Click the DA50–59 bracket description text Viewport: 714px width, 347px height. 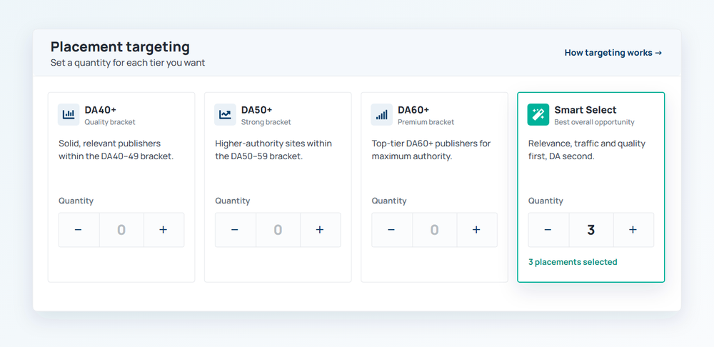coord(273,150)
